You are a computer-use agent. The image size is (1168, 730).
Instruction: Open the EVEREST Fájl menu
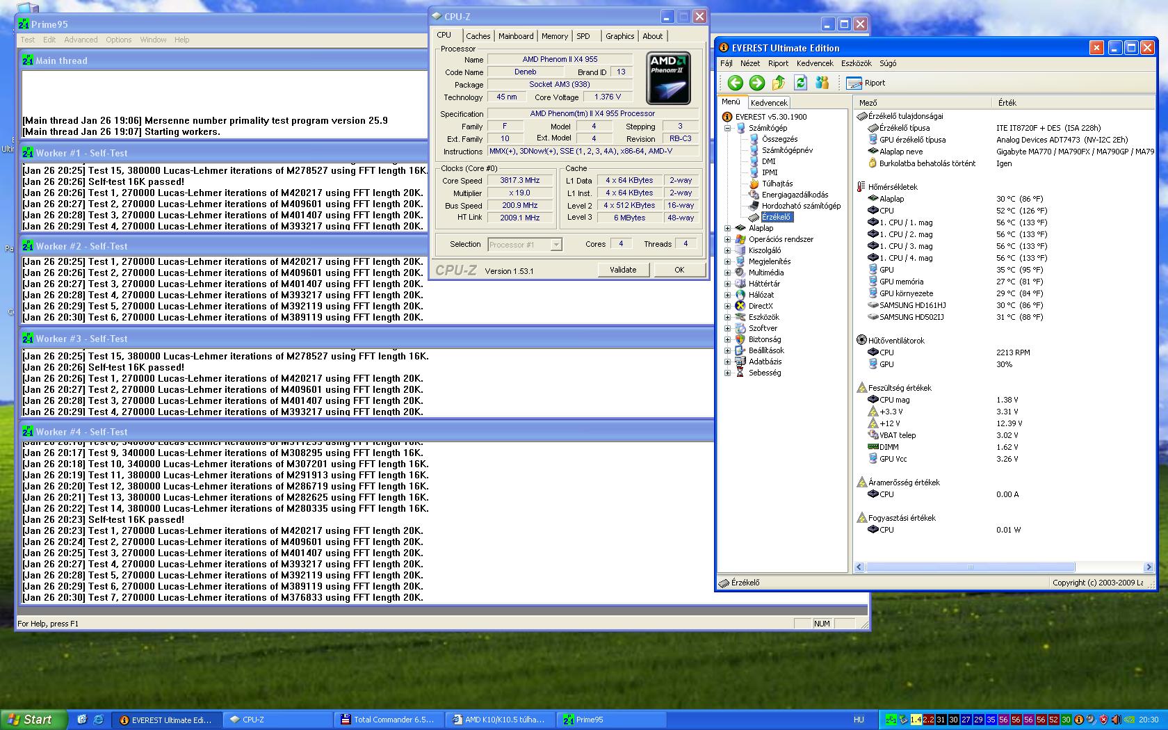727,63
